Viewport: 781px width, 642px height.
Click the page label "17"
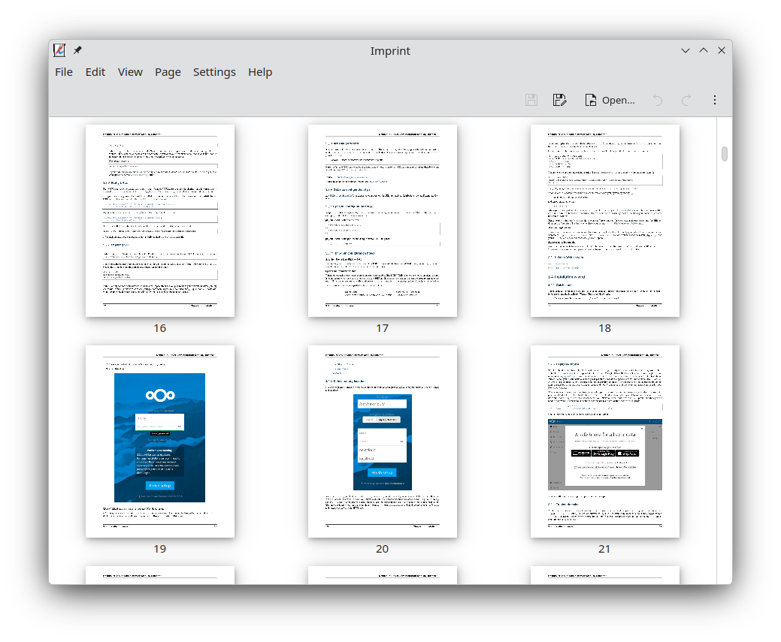tap(383, 328)
